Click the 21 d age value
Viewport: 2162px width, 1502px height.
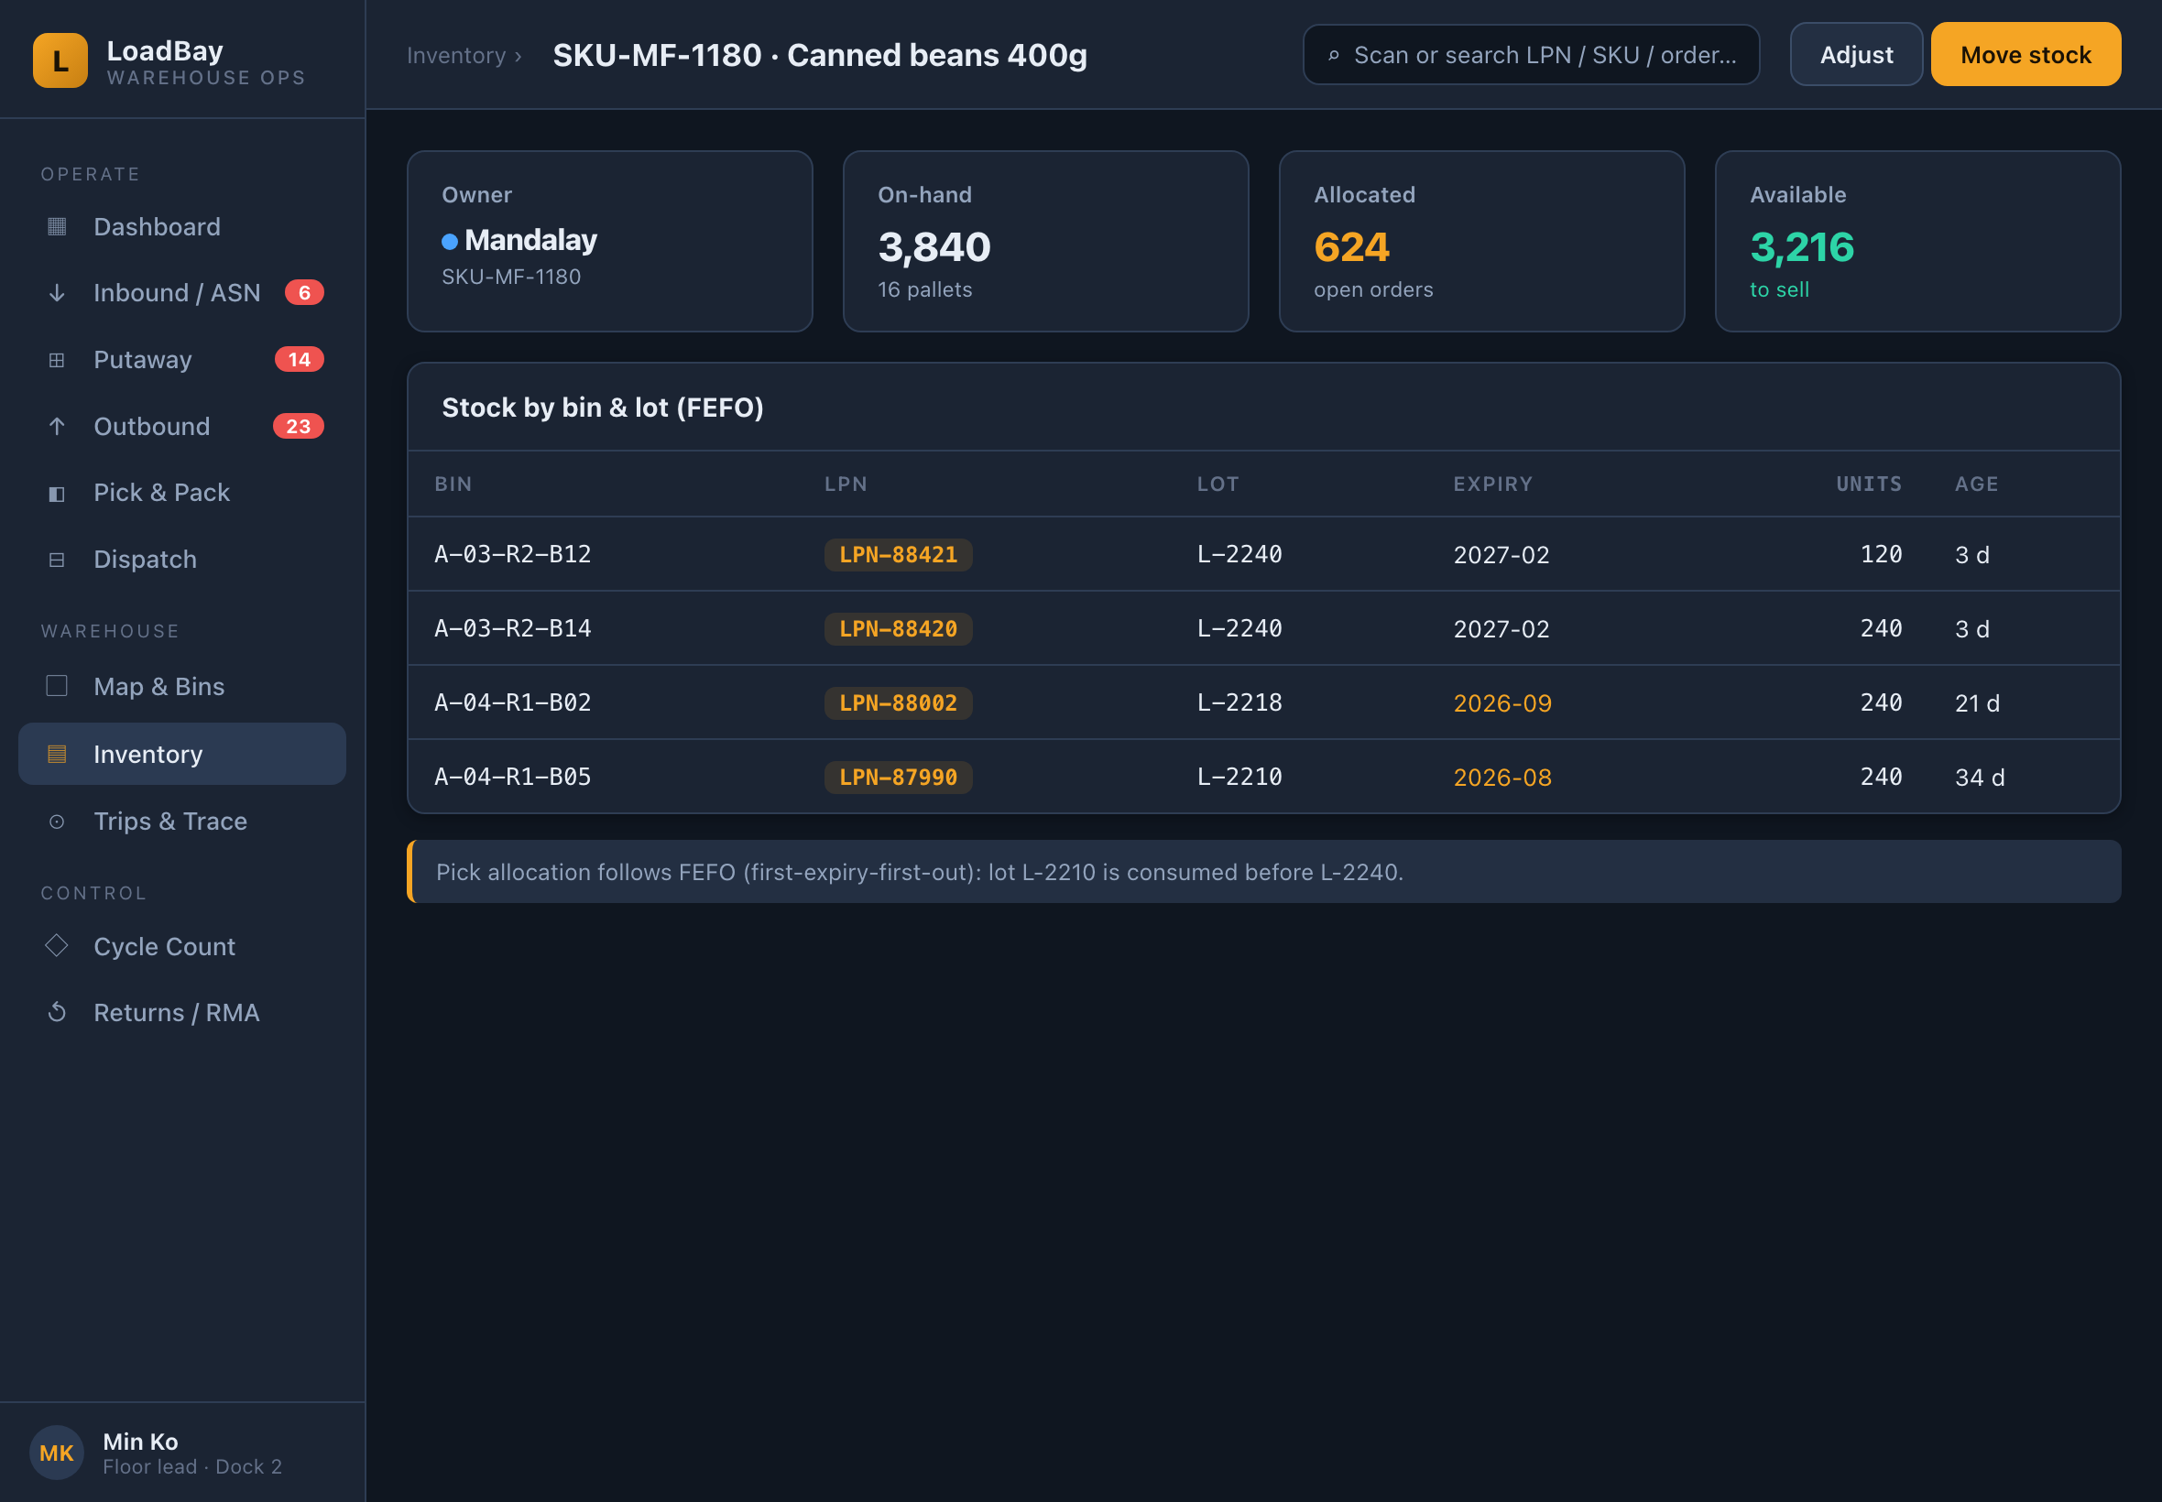click(x=1977, y=703)
